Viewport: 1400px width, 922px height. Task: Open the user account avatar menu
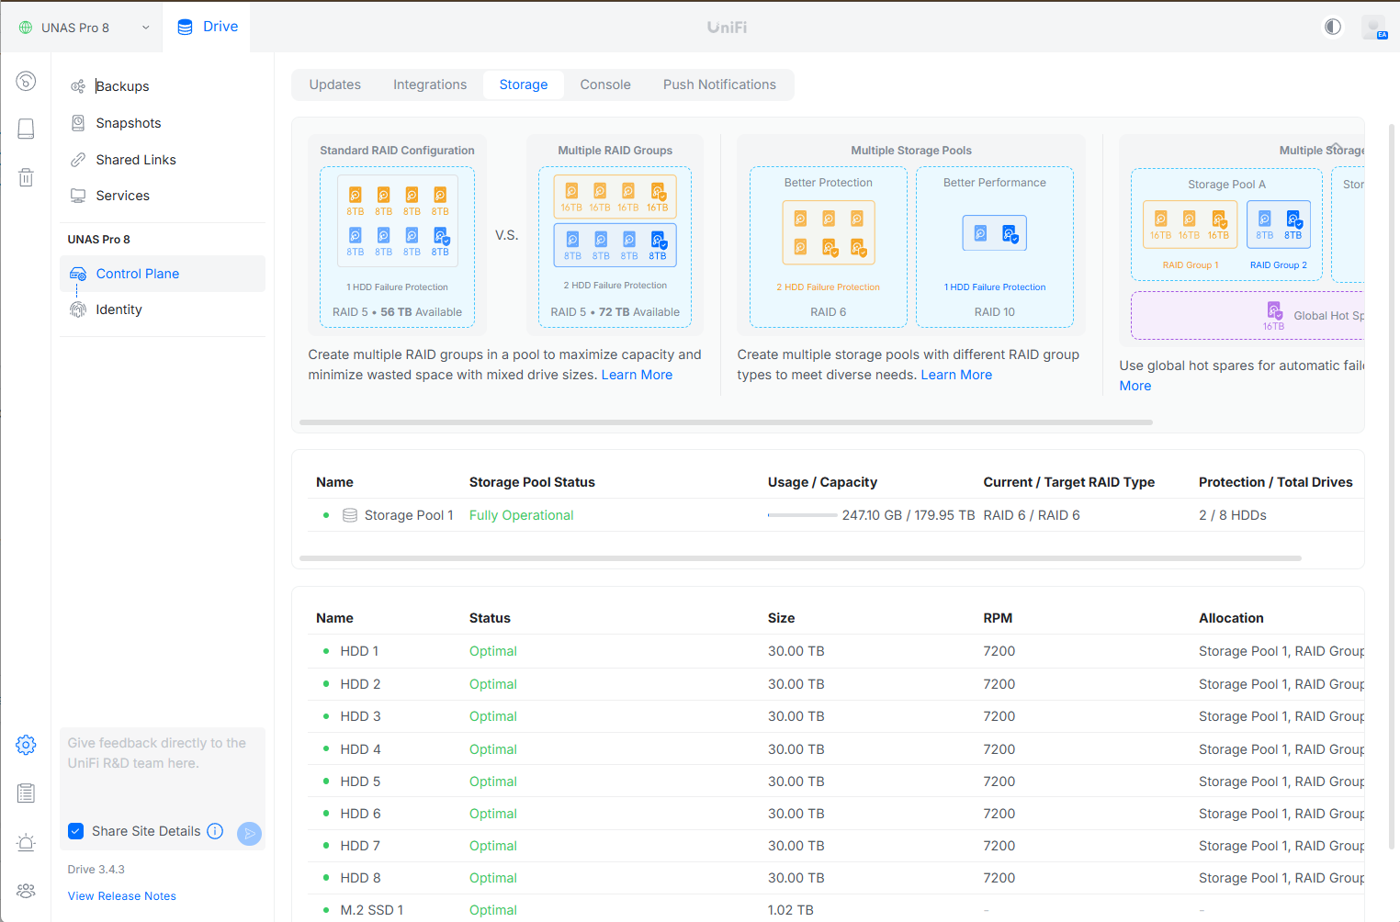pyautogui.click(x=1373, y=27)
